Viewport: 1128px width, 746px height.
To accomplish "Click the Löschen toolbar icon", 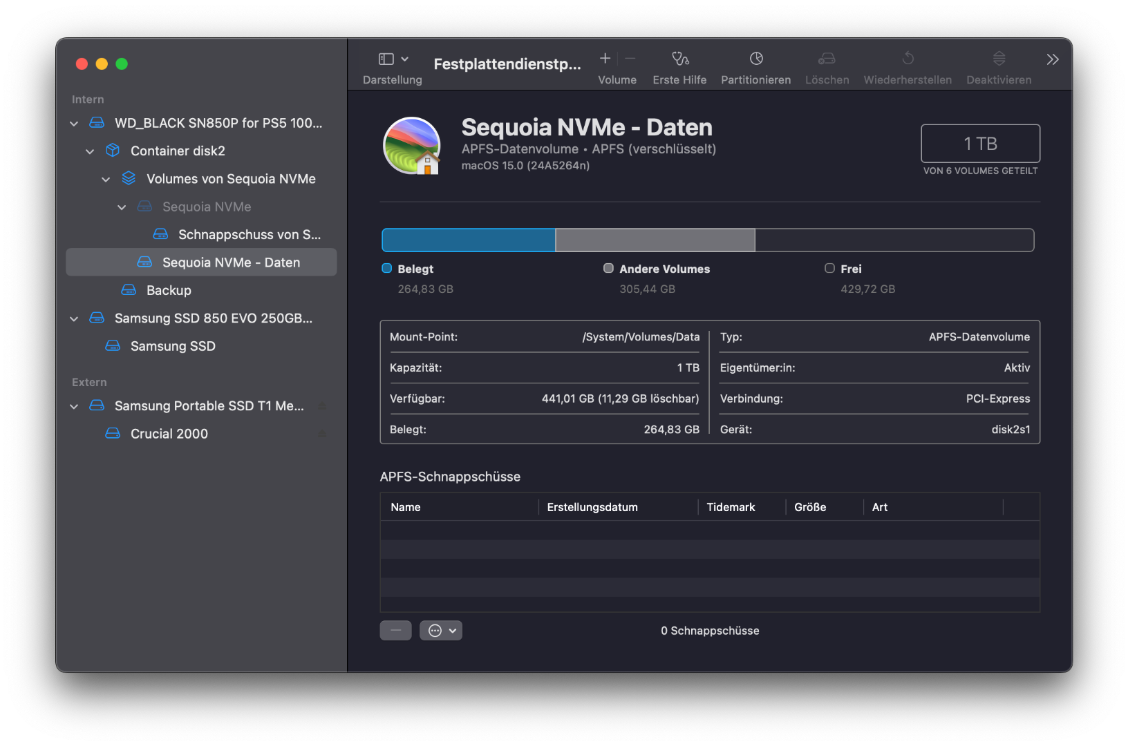I will (x=827, y=59).
